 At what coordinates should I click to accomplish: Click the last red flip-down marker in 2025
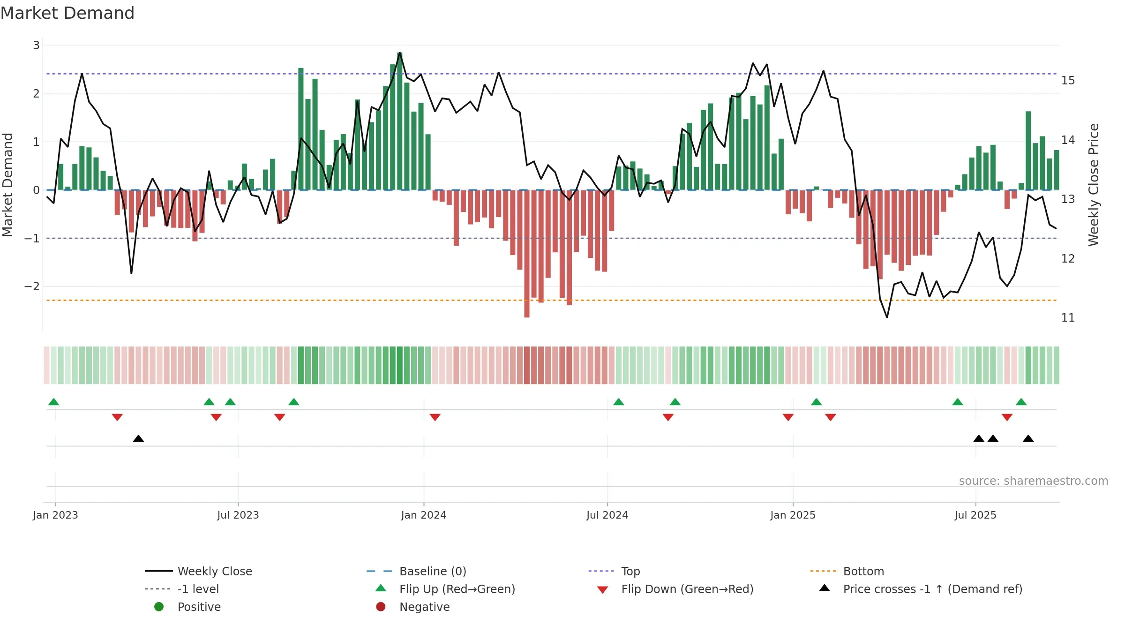1007,417
